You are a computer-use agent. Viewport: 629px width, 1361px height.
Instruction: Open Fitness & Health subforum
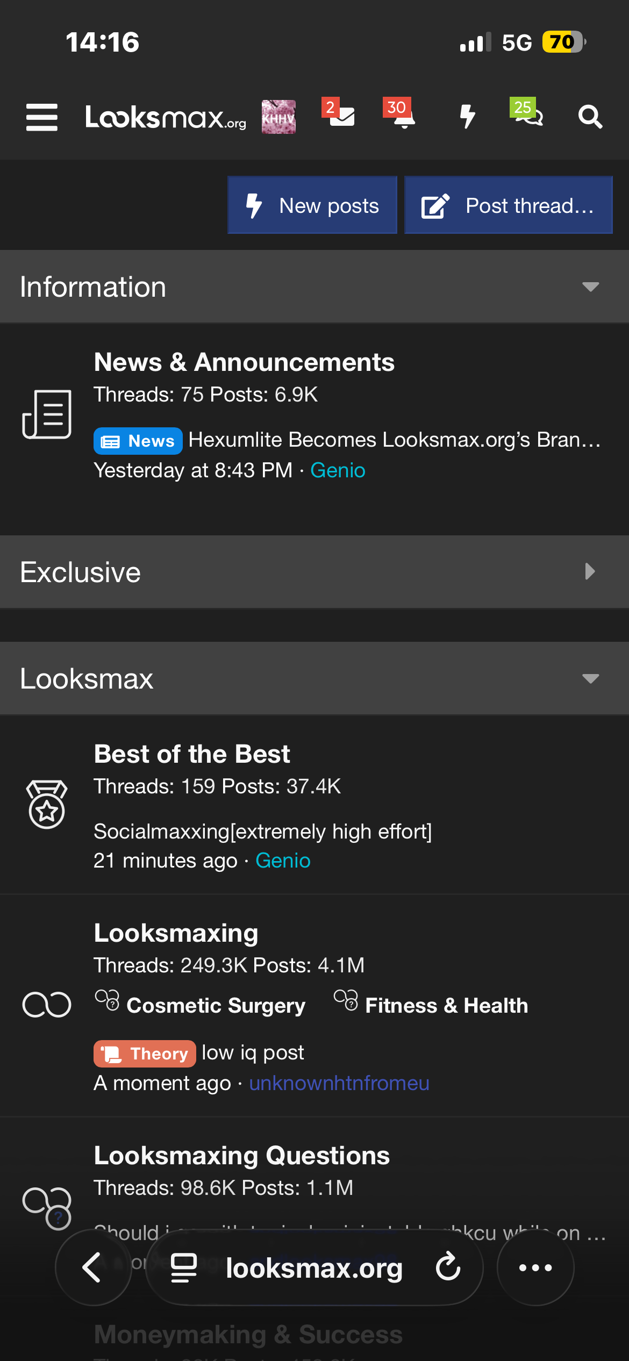(446, 1005)
